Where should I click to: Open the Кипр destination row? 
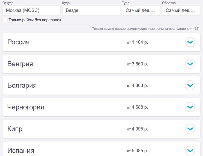pyautogui.click(x=101, y=129)
